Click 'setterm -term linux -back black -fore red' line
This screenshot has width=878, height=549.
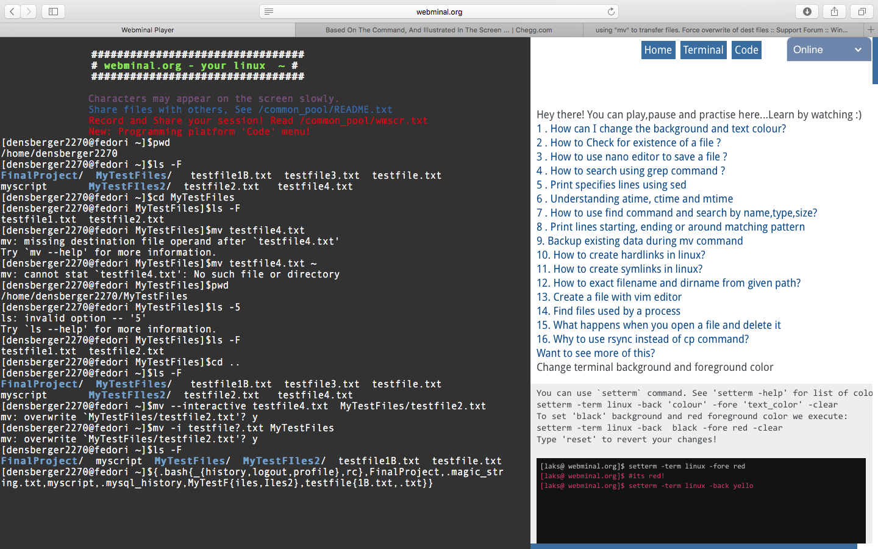(x=660, y=428)
